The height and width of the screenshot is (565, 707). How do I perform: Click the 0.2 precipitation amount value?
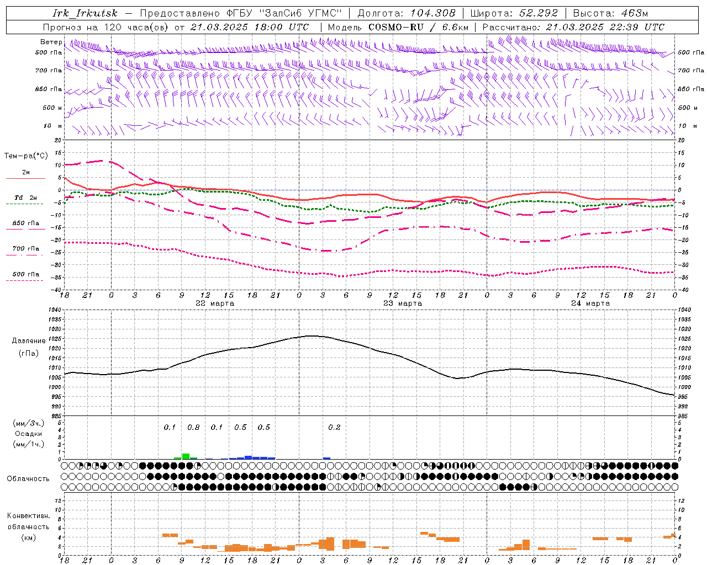[x=334, y=428]
